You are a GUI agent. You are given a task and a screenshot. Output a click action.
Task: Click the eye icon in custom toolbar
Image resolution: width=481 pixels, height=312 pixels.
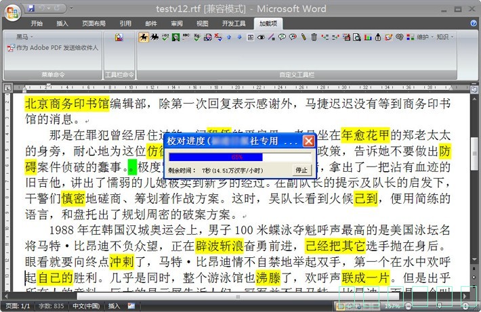point(261,37)
